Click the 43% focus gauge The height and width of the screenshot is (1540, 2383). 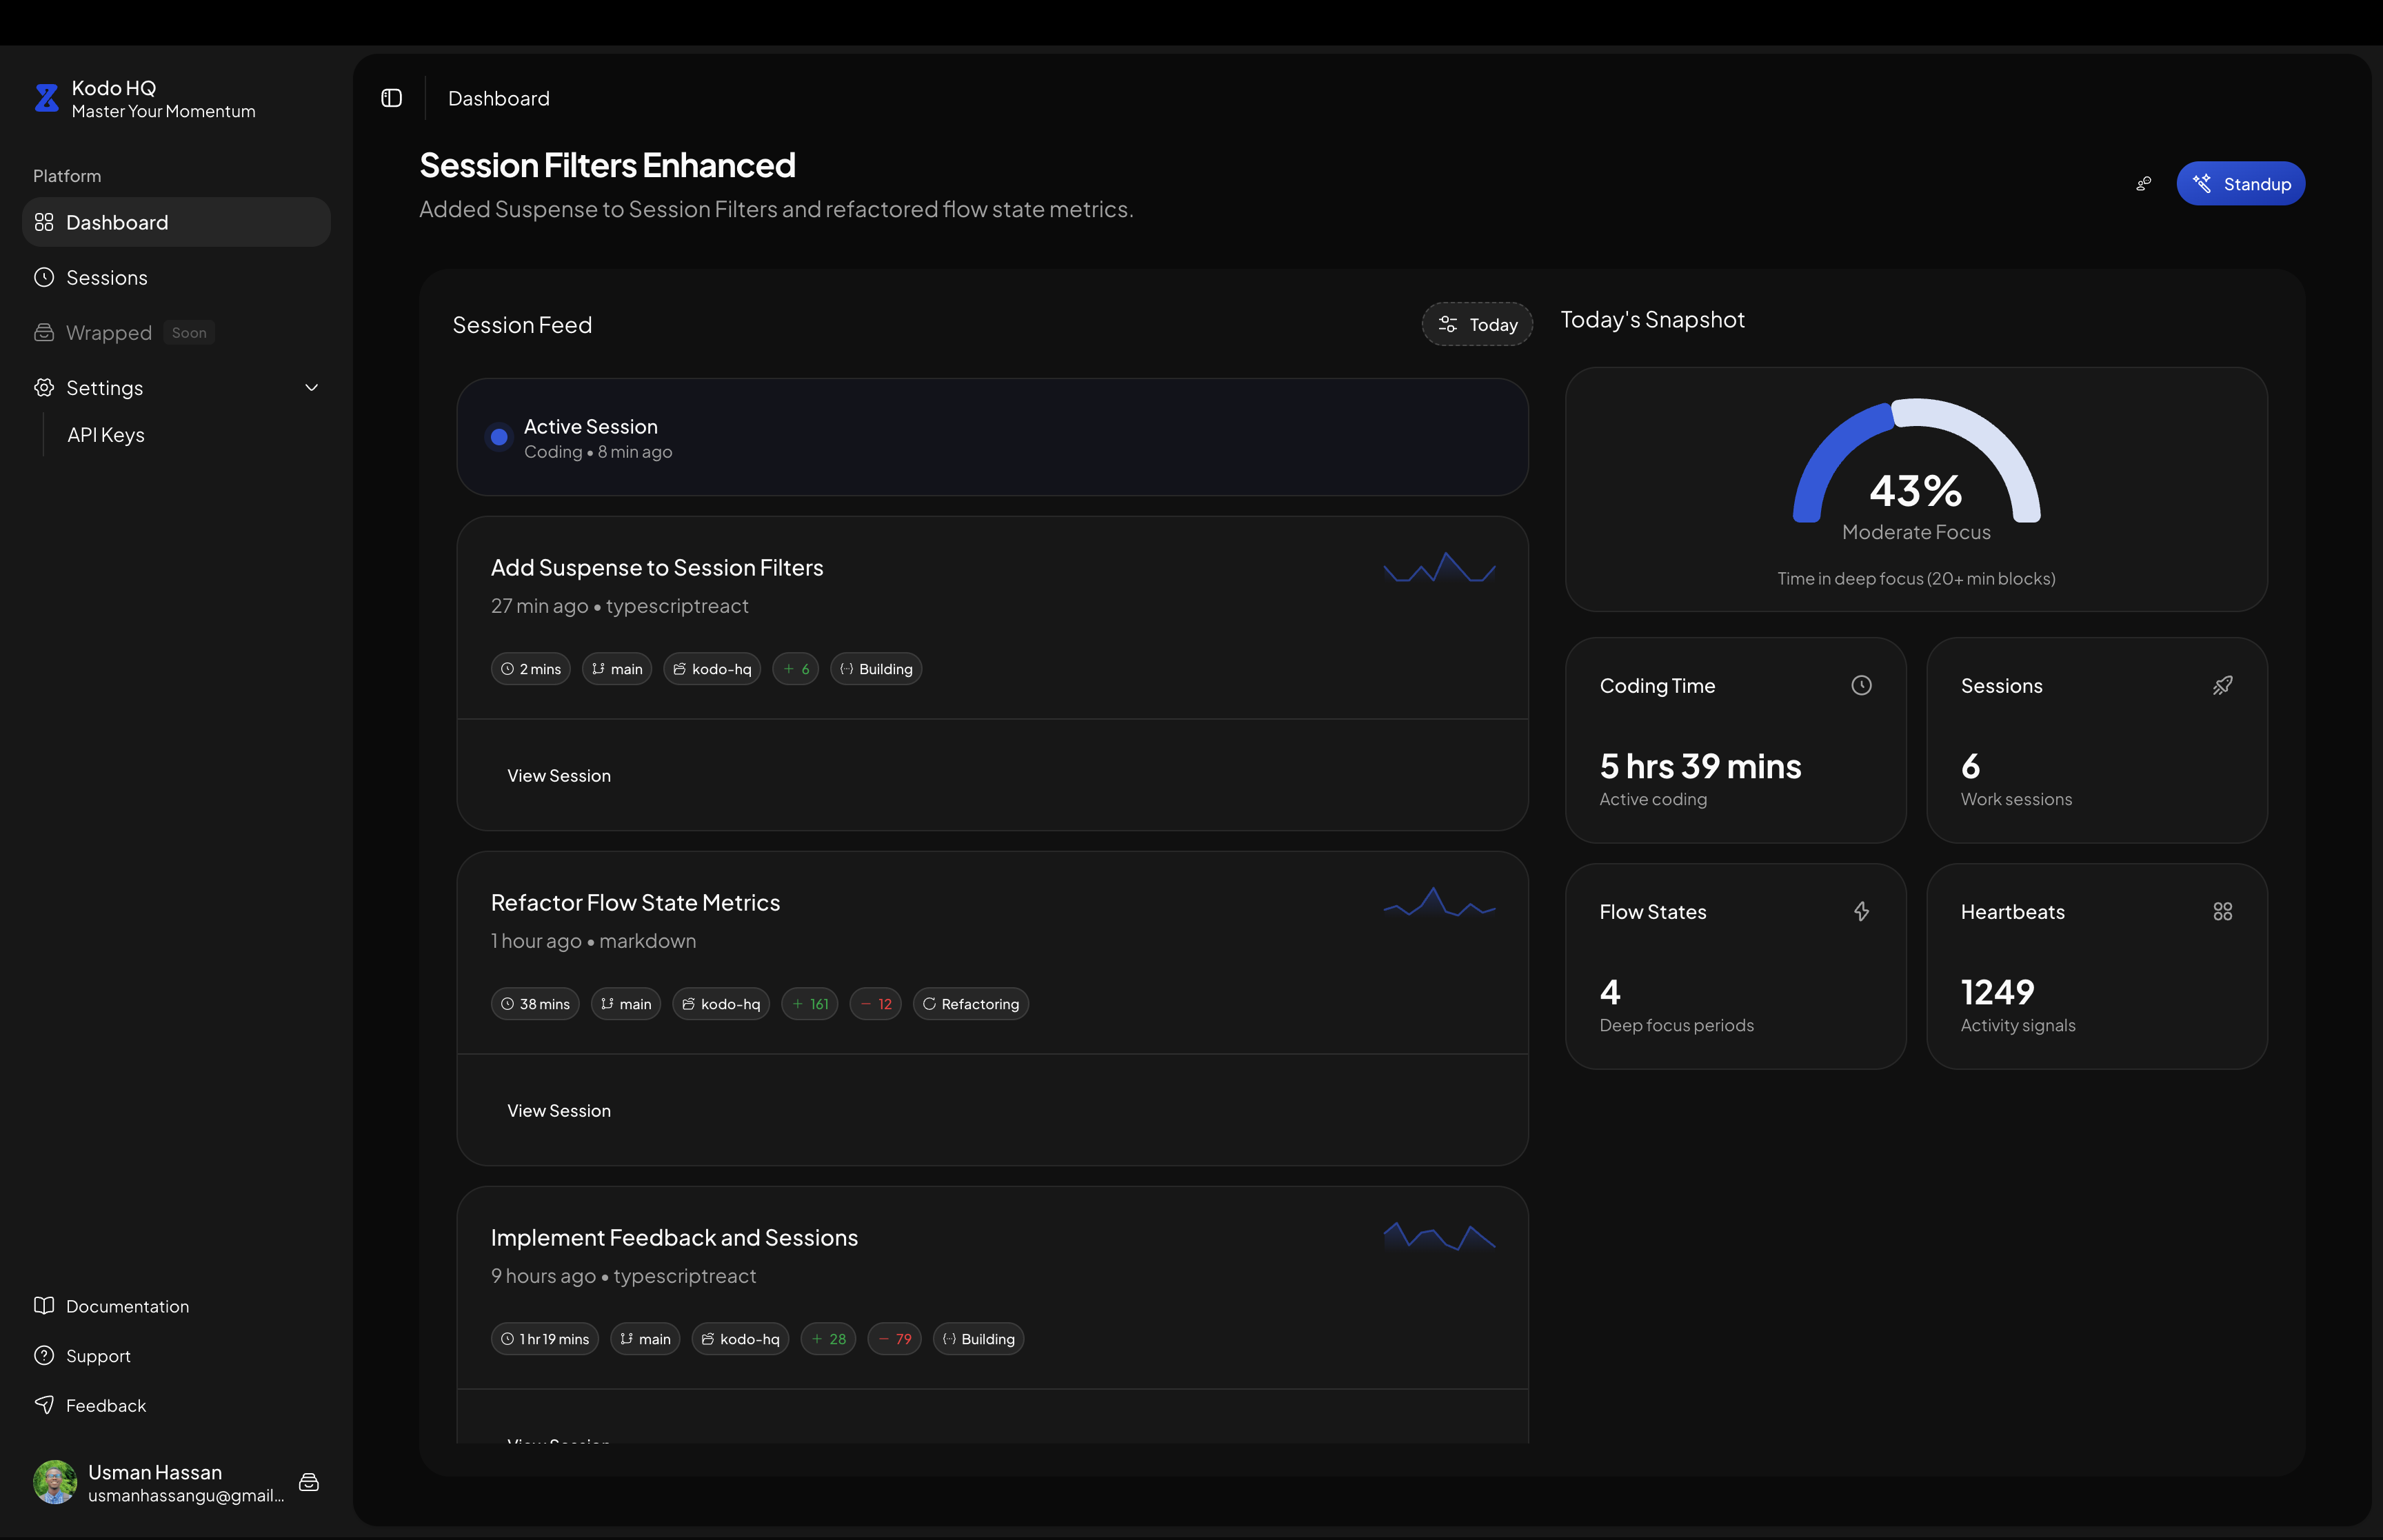pyautogui.click(x=1915, y=470)
